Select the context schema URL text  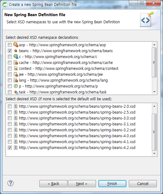click(77, 68)
